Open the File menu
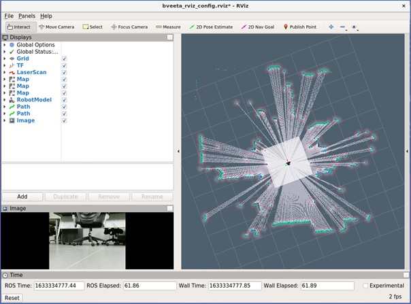 tap(9, 16)
